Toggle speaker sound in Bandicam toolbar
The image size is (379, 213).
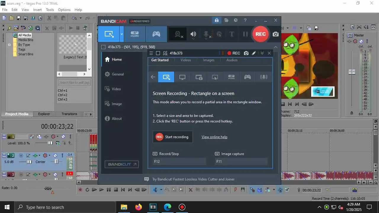pos(193,34)
